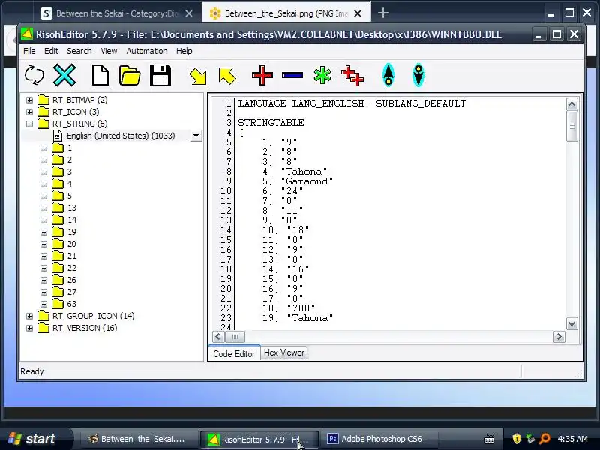This screenshot has height=450, width=600.
Task: Expand string folder 1 node
Action: 44,148
